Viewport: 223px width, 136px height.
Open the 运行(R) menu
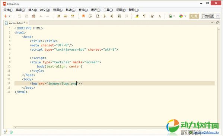(96, 10)
